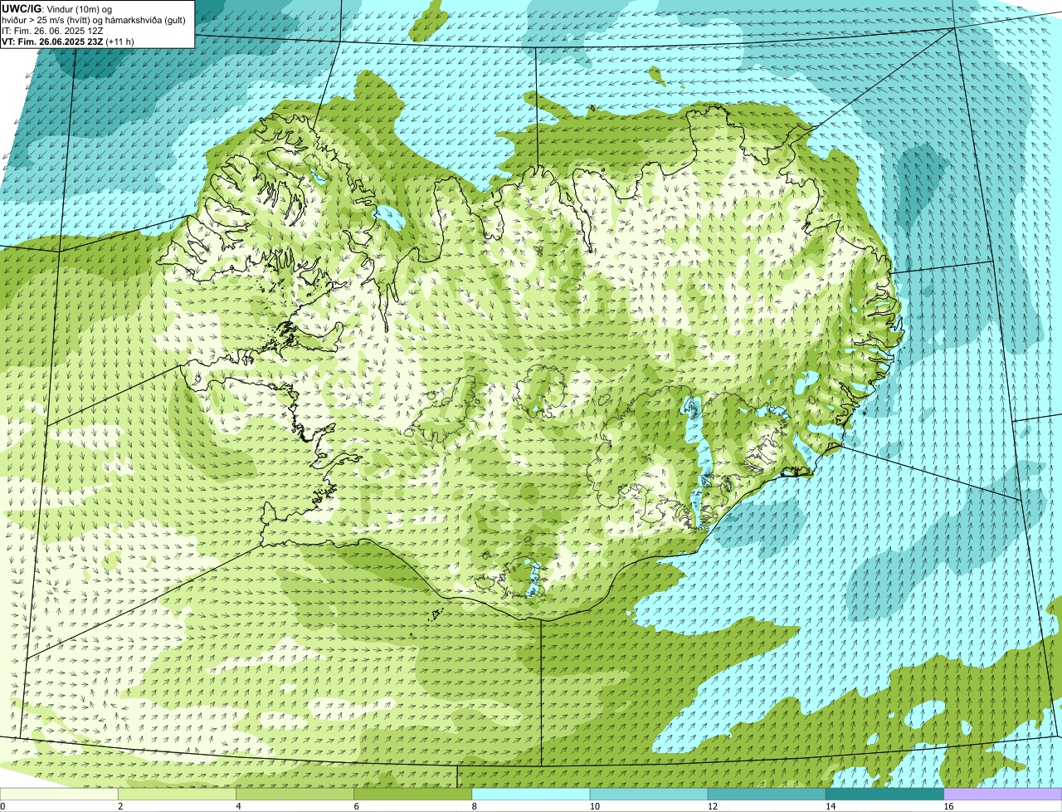Select the "hviður > 25 m/s (hvítt)" description line
Screen dimensions: 1062x812
coord(95,20)
